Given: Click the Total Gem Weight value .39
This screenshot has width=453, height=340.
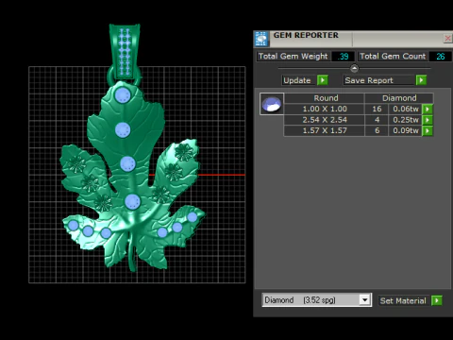Looking at the screenshot, I should (343, 57).
